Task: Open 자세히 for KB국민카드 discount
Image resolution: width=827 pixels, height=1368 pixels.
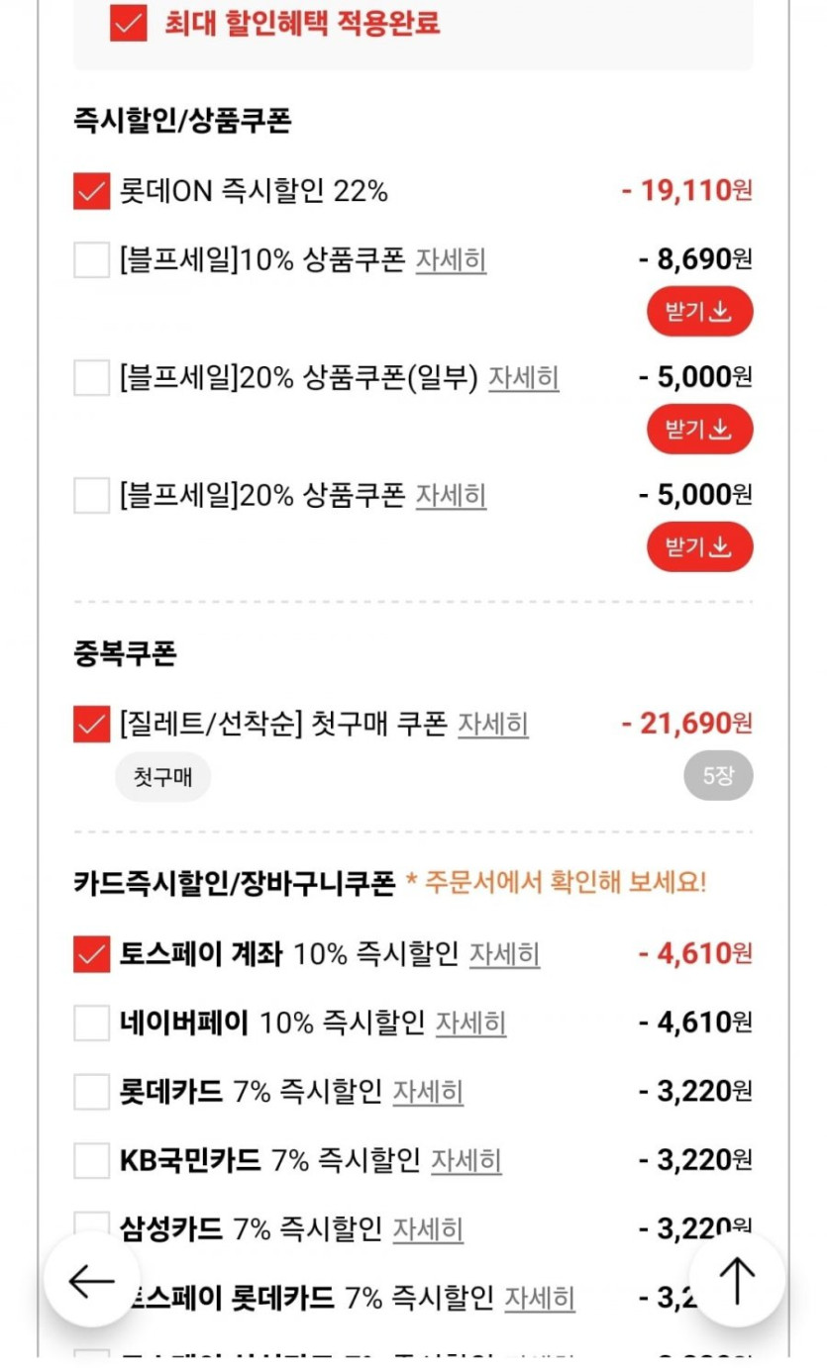Action: pos(465,1160)
